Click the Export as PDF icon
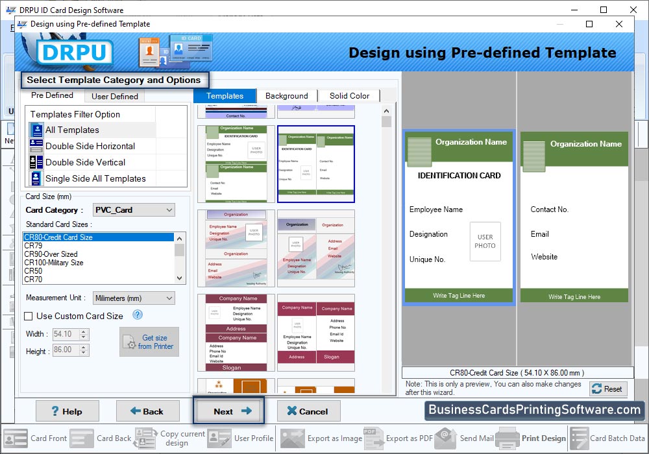Image resolution: width=649 pixels, height=454 pixels. [373, 438]
